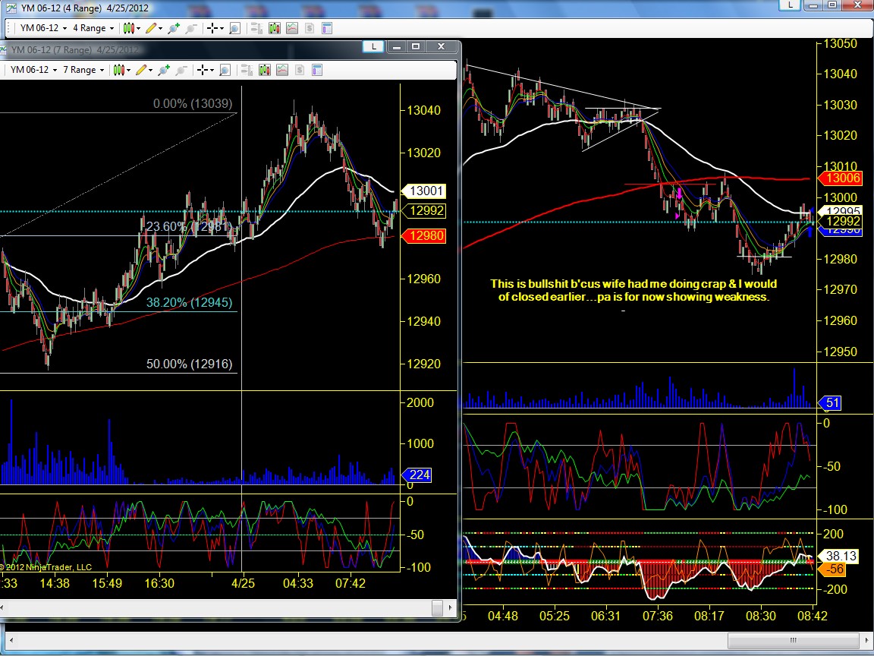The width and height of the screenshot is (874, 656).
Task: Open Properties icon in 7 Range toolbar
Action: pyautogui.click(x=317, y=70)
